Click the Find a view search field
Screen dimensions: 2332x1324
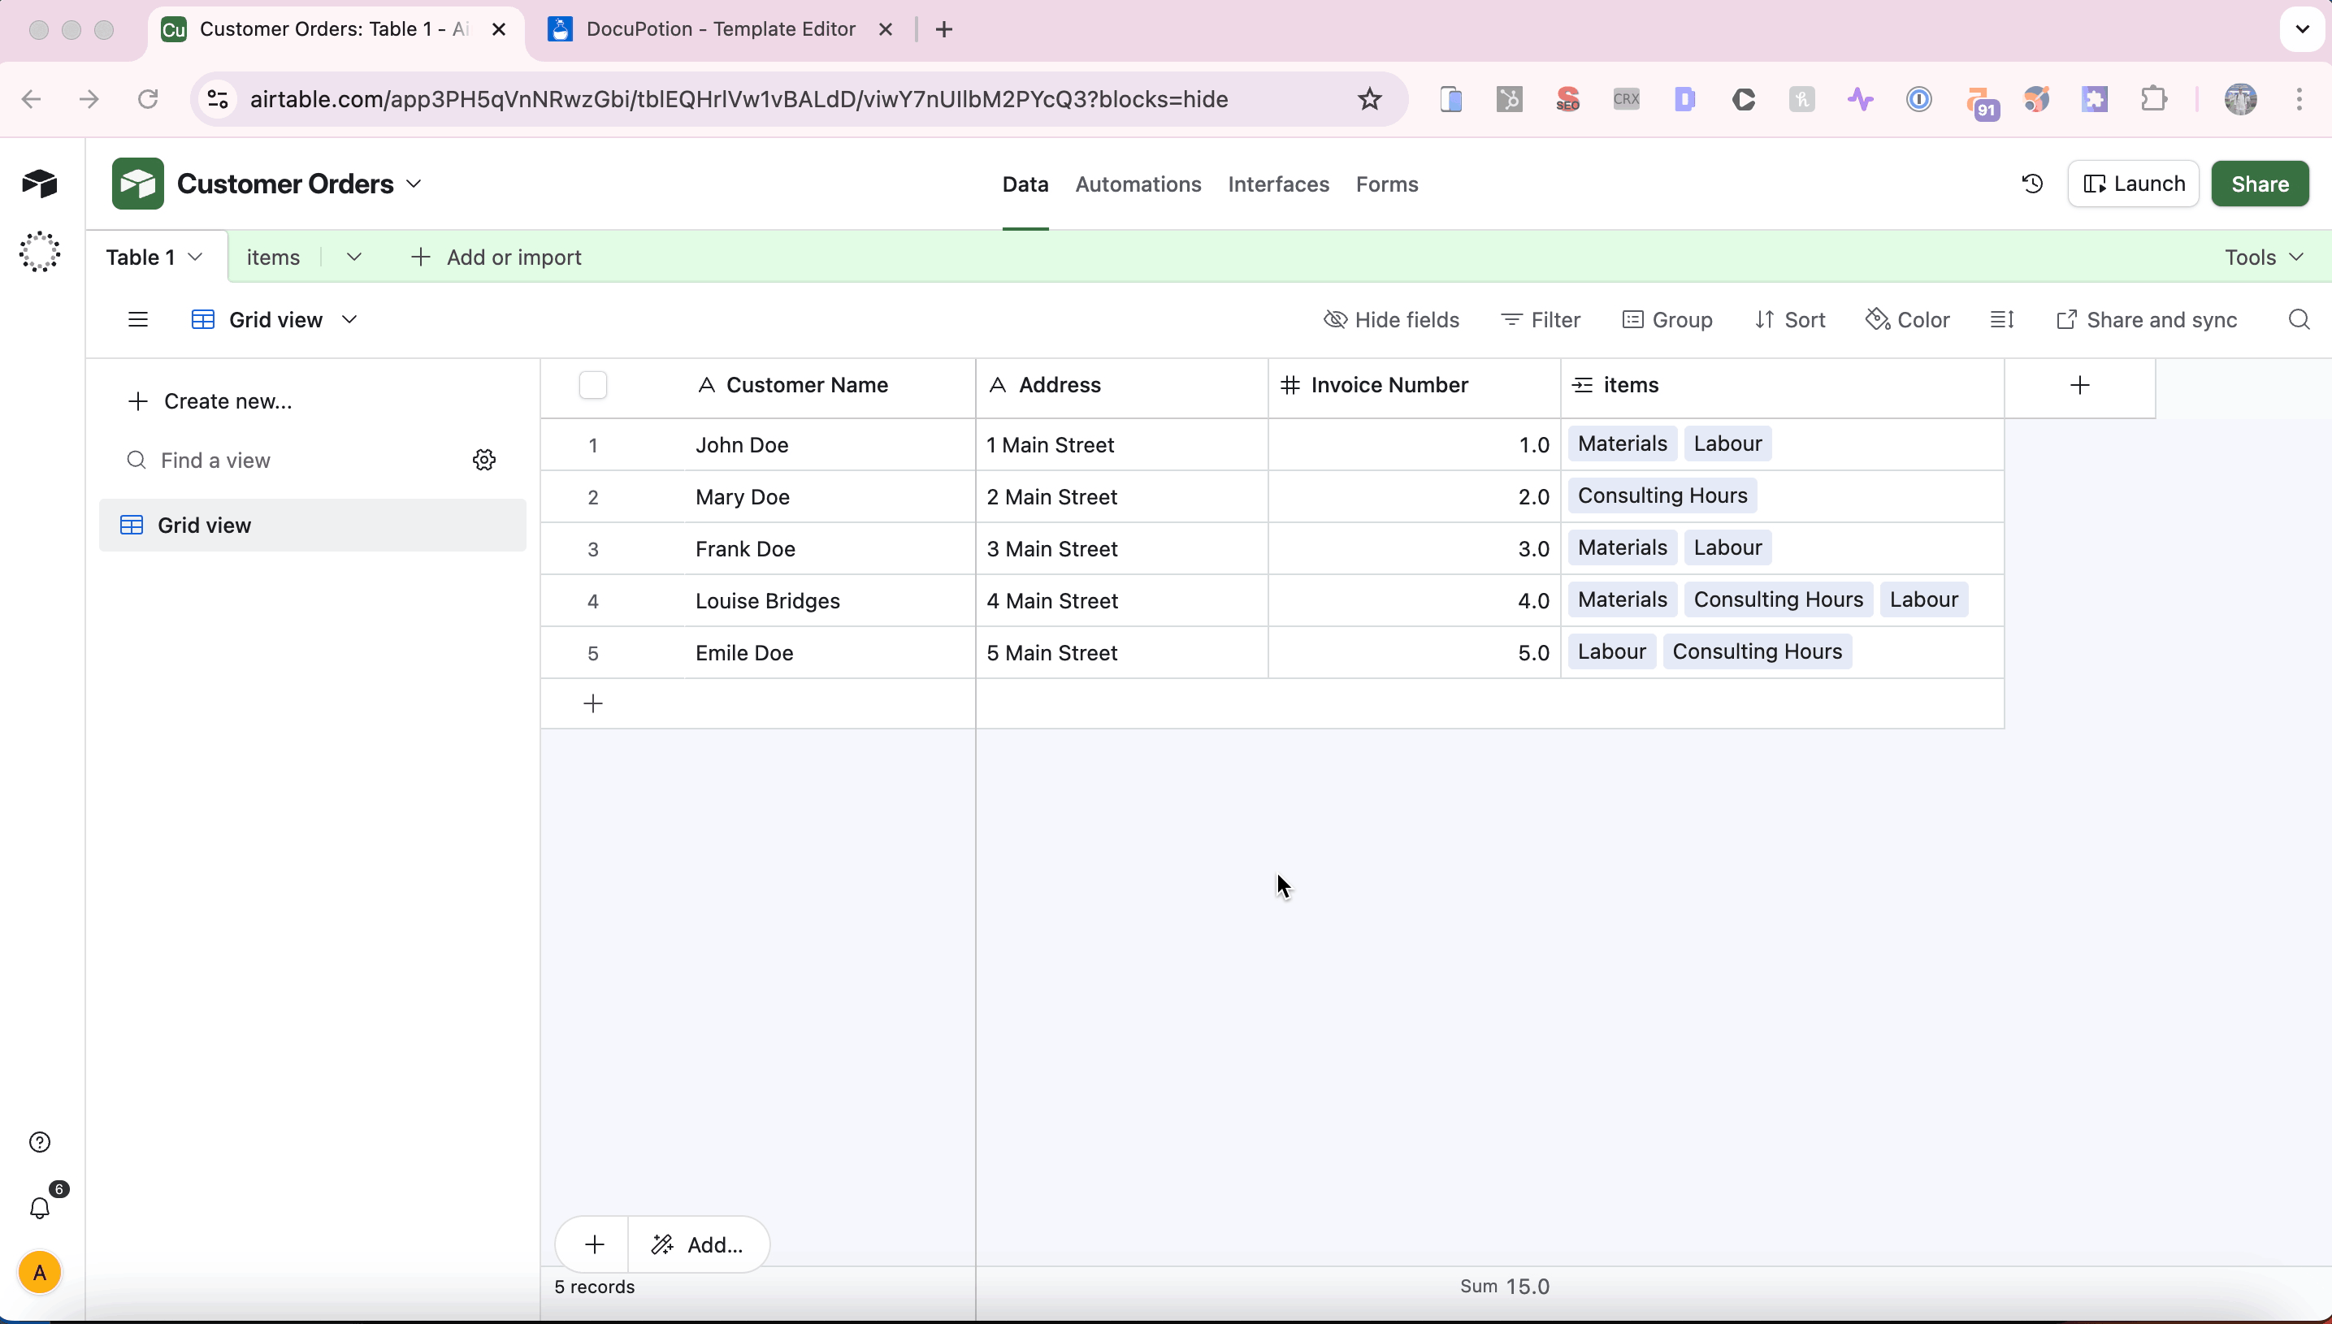(x=300, y=460)
